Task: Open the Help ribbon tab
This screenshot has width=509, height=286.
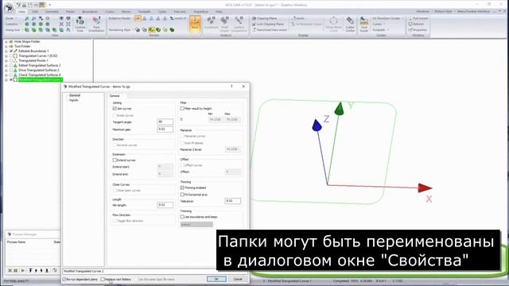Action: coord(219,12)
